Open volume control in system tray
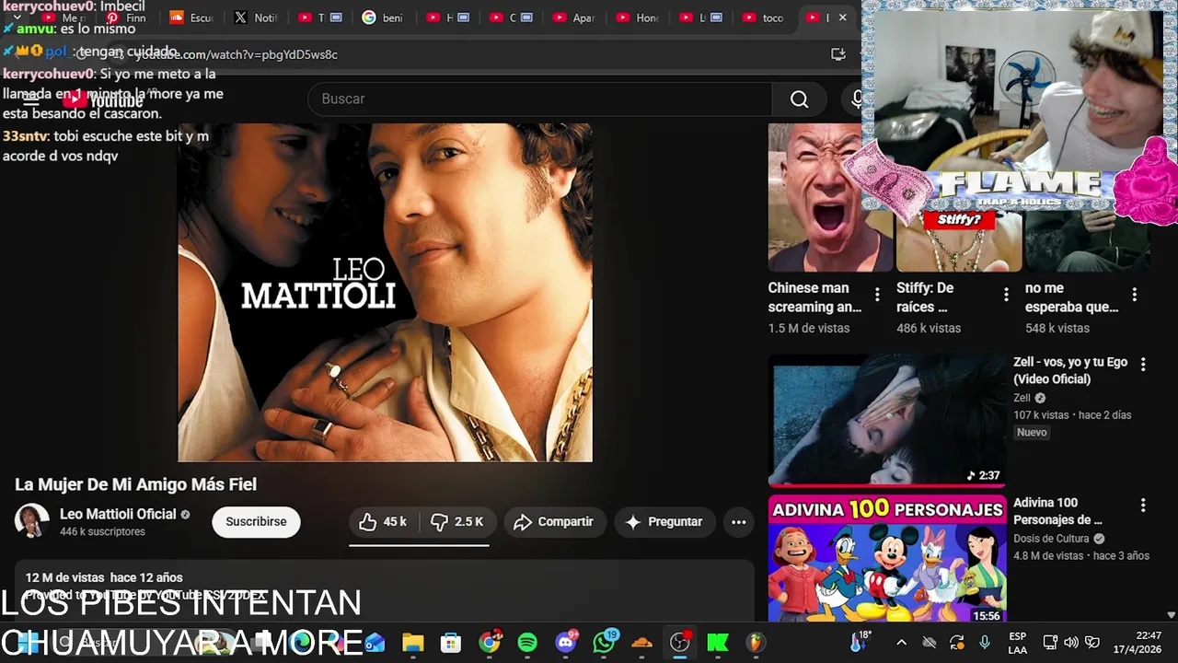The image size is (1178, 663). 1070,643
